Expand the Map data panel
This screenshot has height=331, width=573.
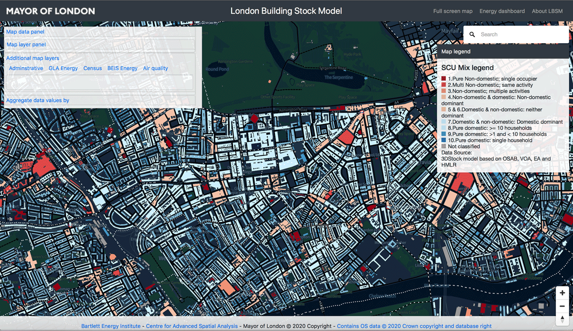click(25, 32)
